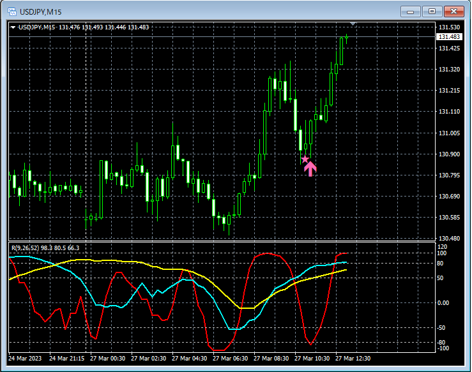Click price scale value 130.795
The height and width of the screenshot is (372, 472).
tap(450, 175)
